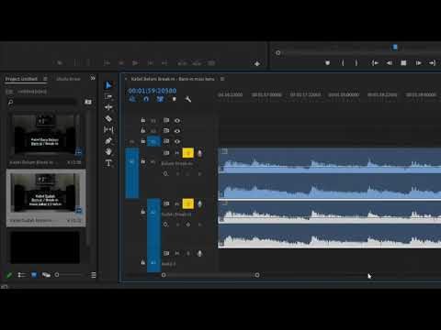Lock audio track A2 padlock
Image resolution: width=441 pixels, height=330 pixels.
[x=143, y=211]
